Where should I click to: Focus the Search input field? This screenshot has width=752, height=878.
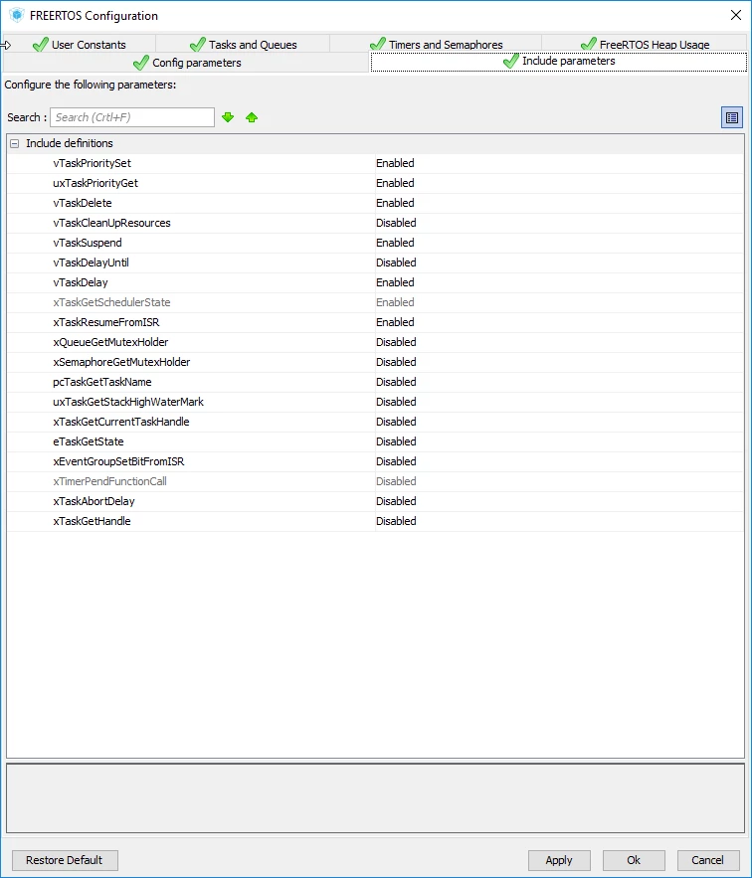tap(132, 117)
